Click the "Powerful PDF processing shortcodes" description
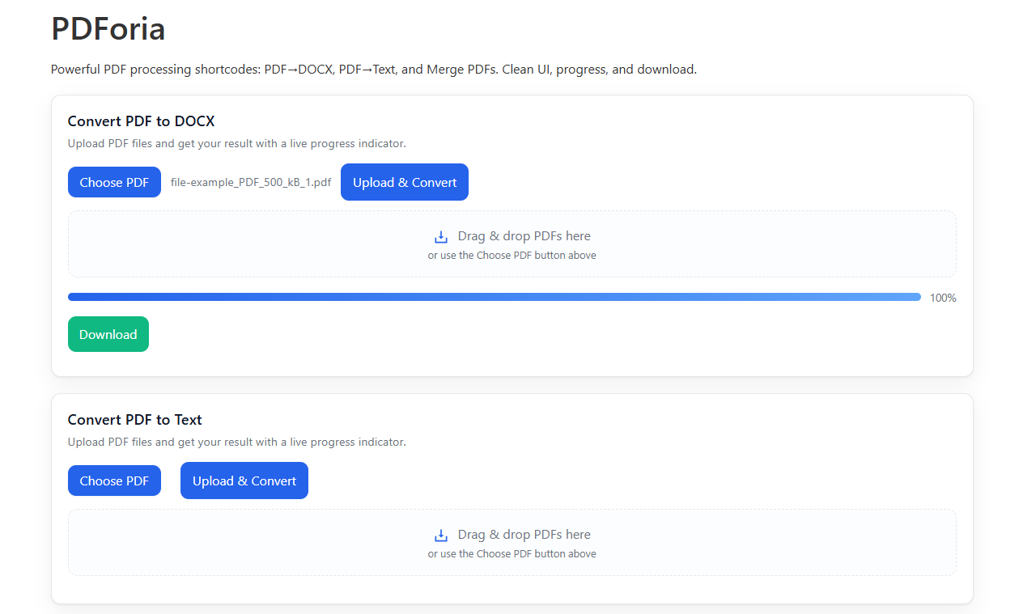 click(x=373, y=70)
